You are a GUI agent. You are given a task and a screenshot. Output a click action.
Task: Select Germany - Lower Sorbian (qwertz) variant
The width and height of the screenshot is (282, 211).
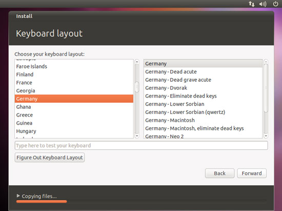click(x=203, y=112)
